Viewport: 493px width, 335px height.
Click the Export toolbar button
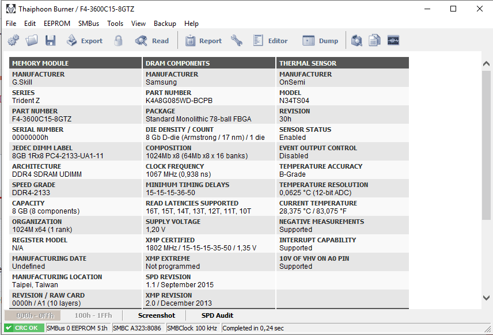click(85, 40)
